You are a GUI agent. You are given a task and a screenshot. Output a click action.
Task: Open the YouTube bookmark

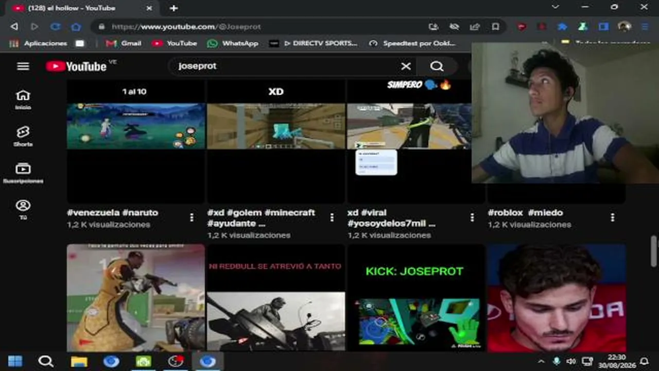coord(175,43)
